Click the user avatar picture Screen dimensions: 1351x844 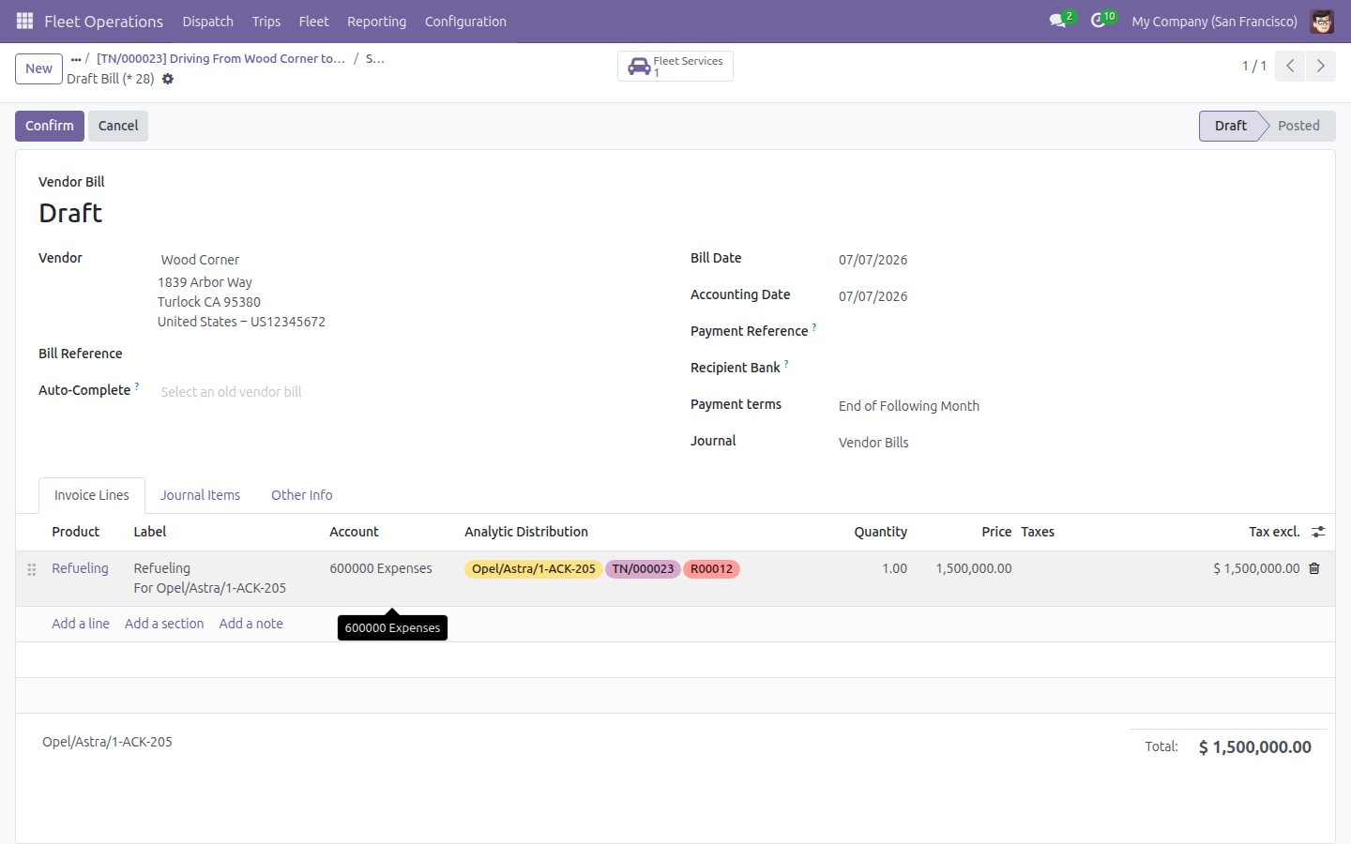tap(1322, 21)
